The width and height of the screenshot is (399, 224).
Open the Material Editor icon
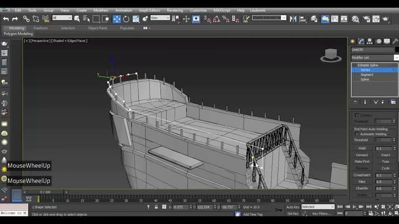355,19
